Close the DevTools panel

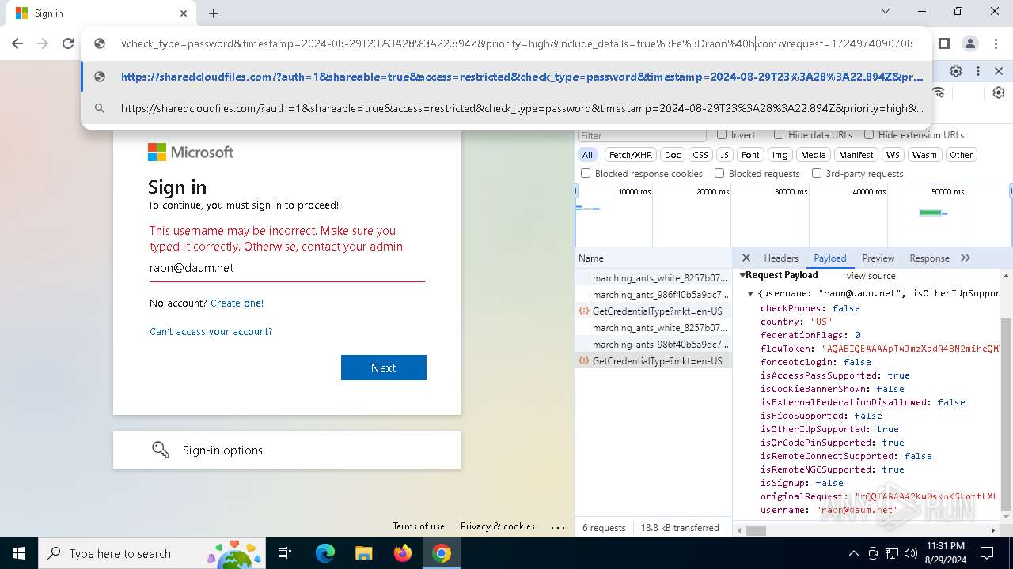coord(999,71)
